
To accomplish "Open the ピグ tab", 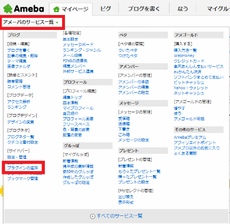I will 106,9.
